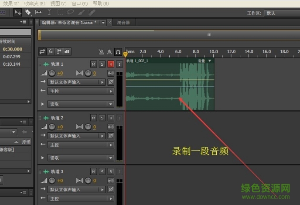300x205 pixels.
Task: Show the Inputs/Outputs track controls
Action: tap(42, 51)
